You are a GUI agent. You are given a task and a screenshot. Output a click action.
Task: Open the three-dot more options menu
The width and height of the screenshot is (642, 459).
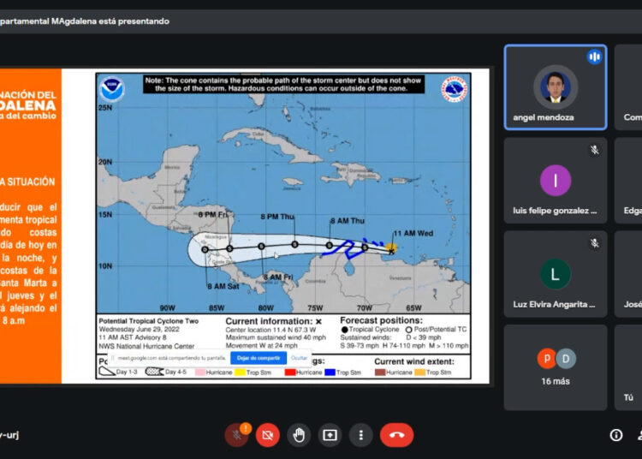click(x=360, y=435)
